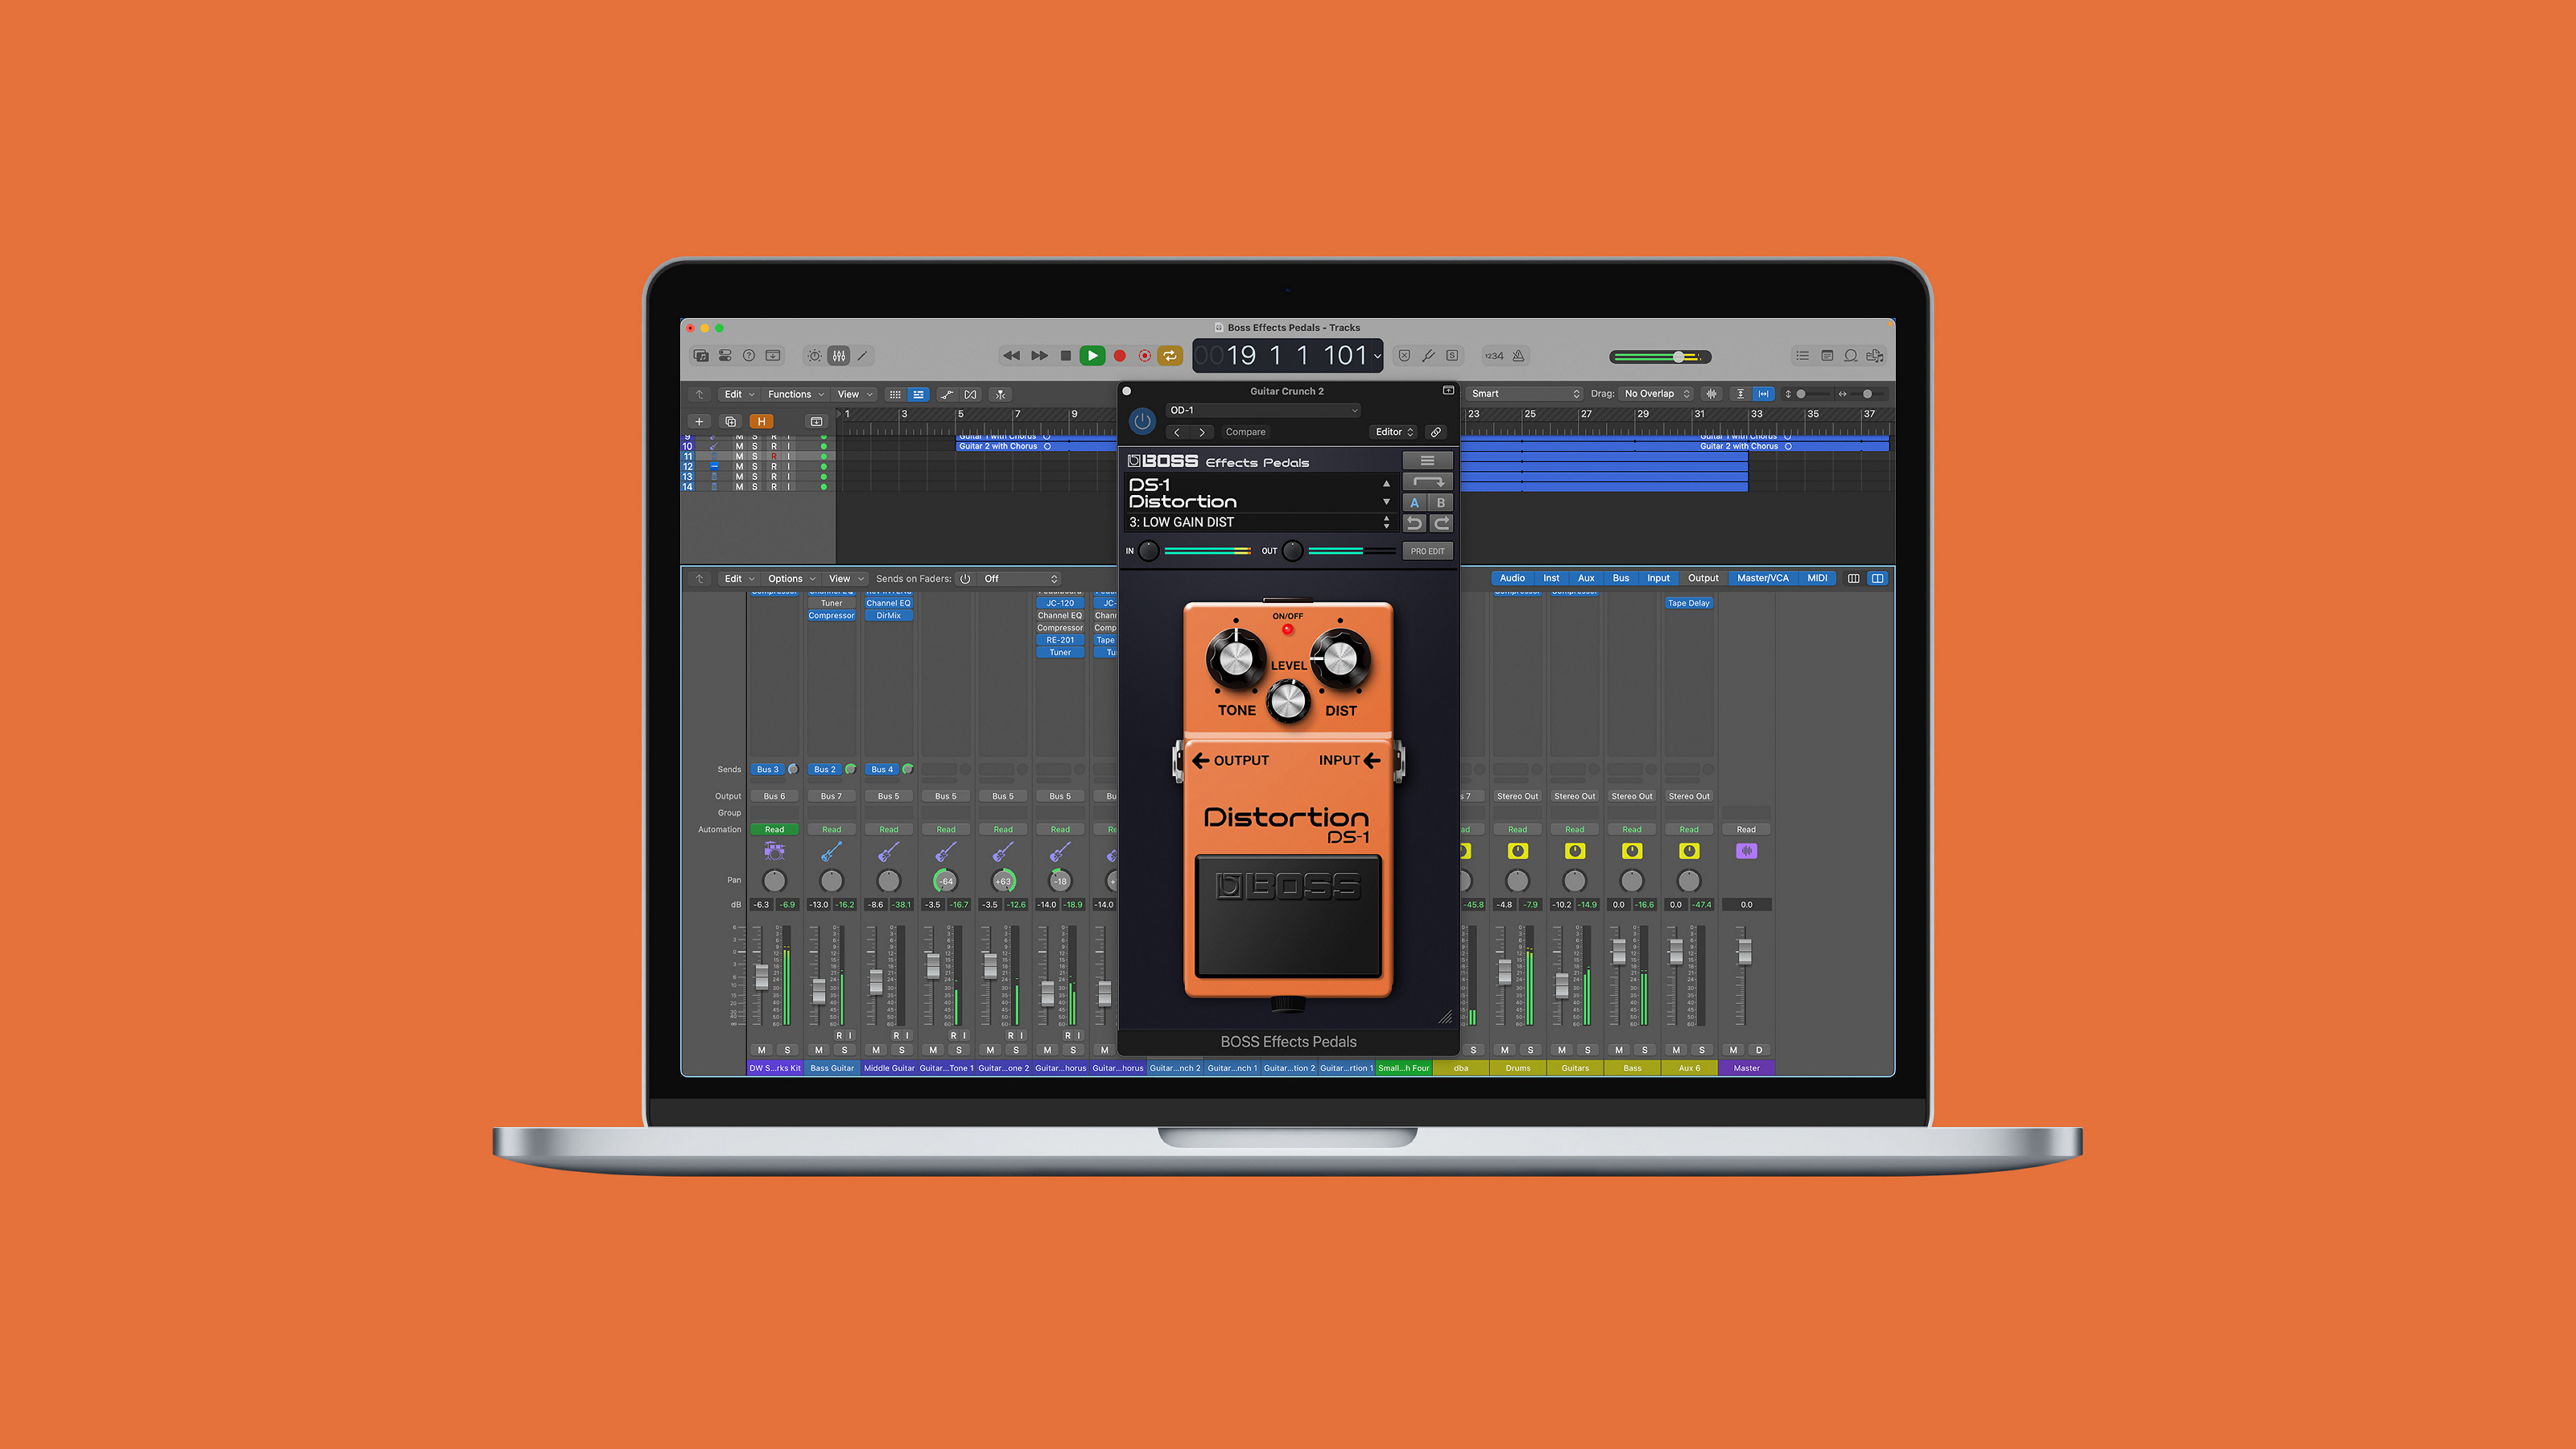Click the Compare button
Screen dimensions: 2576x1449
tap(1245, 432)
